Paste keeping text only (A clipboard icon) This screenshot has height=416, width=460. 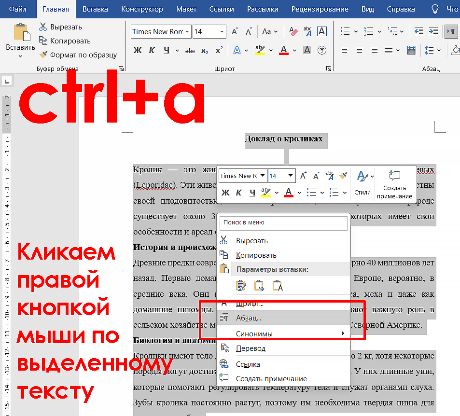point(278,285)
